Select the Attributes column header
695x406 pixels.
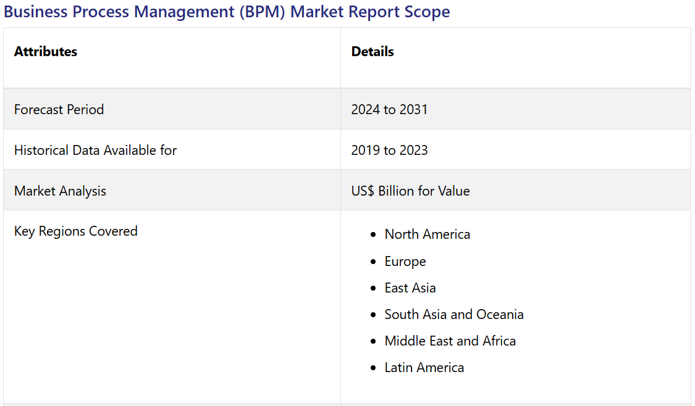pyautogui.click(x=46, y=52)
